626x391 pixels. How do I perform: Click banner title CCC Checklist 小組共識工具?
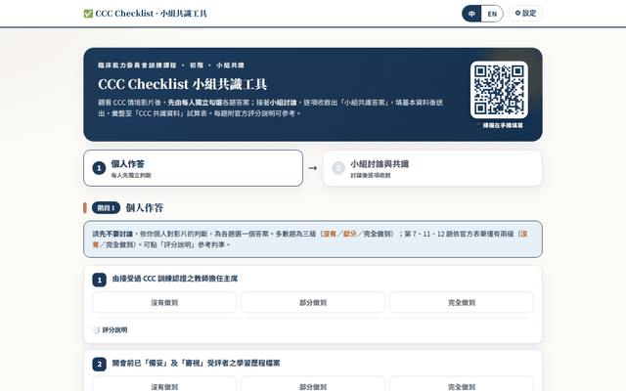pos(183,84)
